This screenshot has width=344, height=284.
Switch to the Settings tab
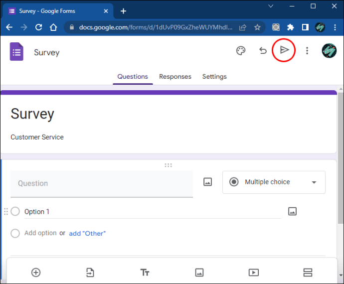tap(214, 77)
